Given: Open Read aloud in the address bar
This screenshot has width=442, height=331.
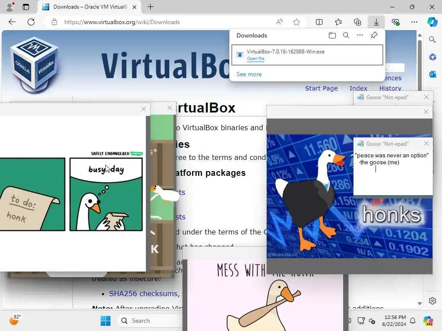Looking at the screenshot, I should pyautogui.click(x=279, y=22).
